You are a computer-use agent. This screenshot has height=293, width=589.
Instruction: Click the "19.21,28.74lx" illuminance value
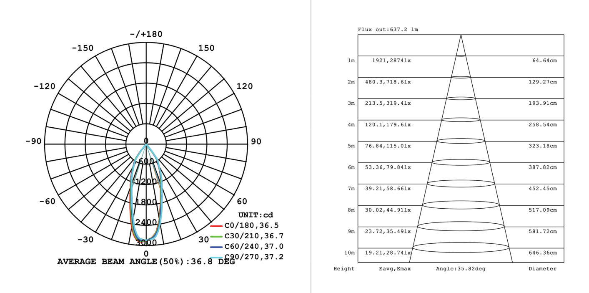pyautogui.click(x=388, y=253)
